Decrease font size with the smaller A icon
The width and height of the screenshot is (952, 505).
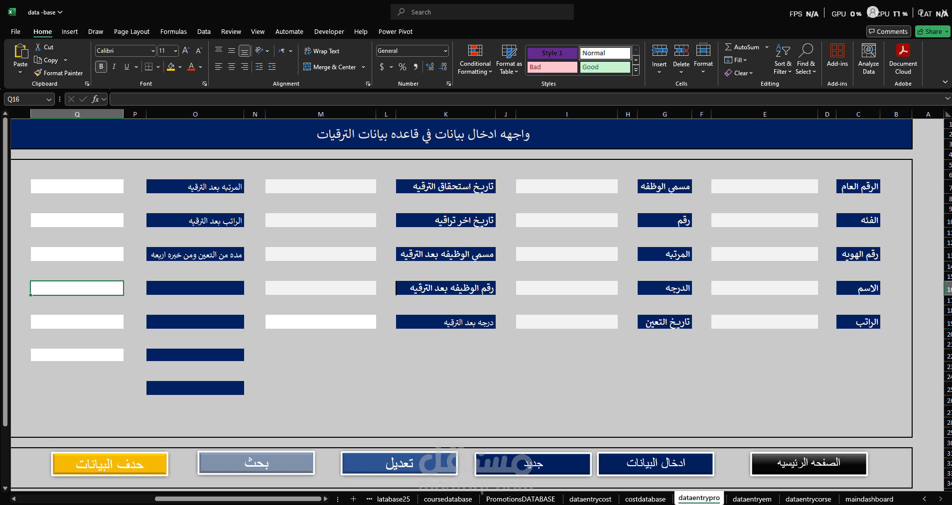coord(199,50)
